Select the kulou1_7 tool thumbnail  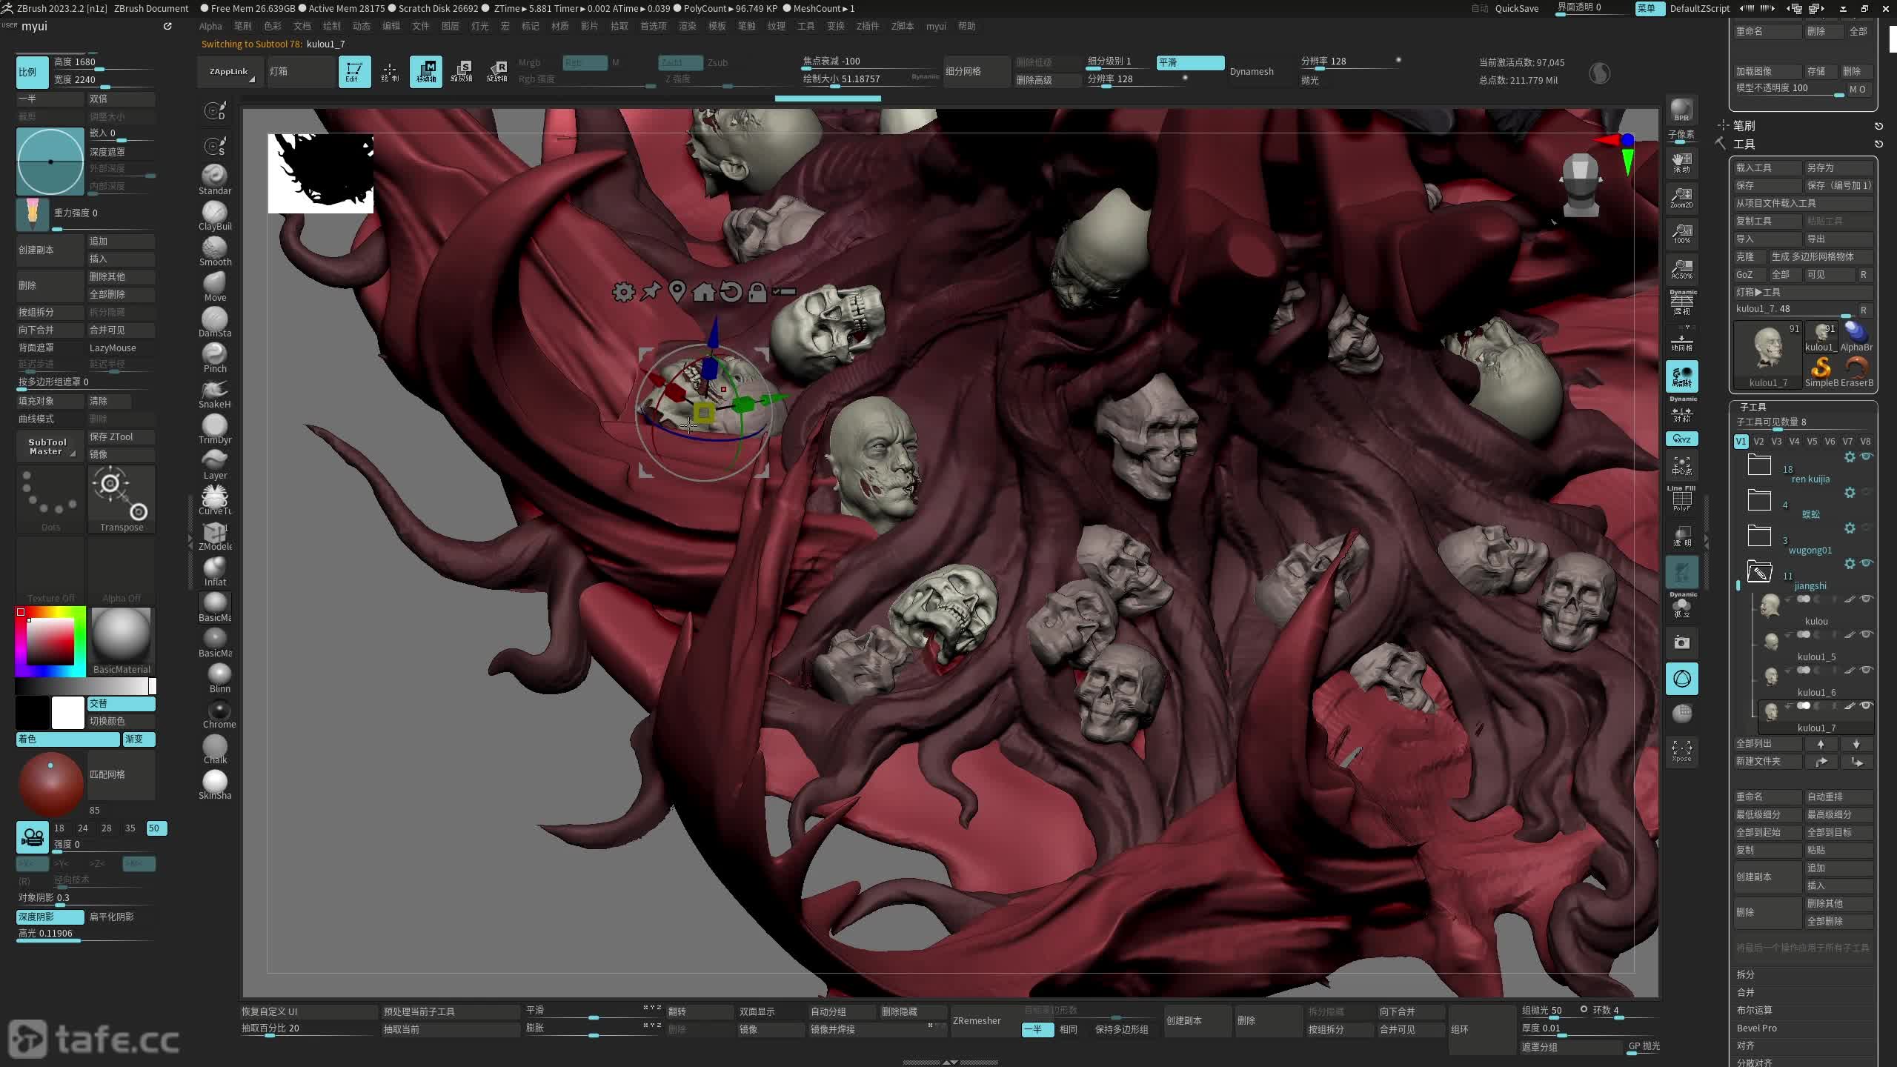(x=1768, y=353)
